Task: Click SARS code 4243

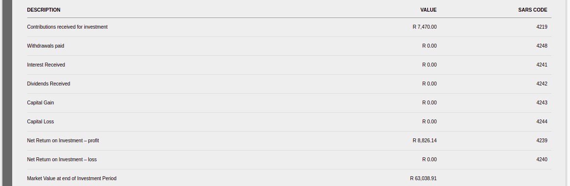Action: coord(542,103)
